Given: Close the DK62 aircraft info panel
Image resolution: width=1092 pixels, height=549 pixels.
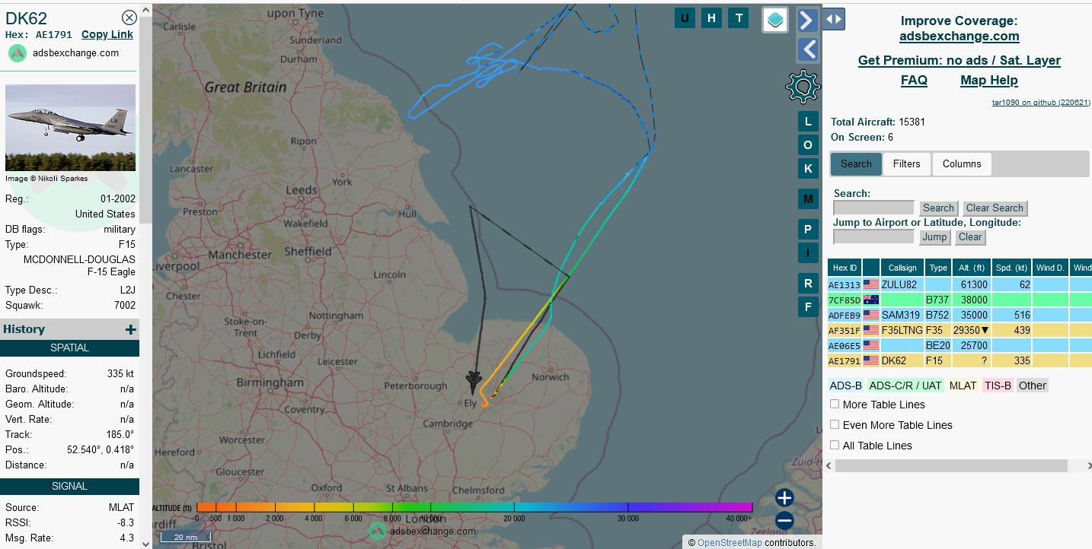Looking at the screenshot, I should (x=129, y=17).
